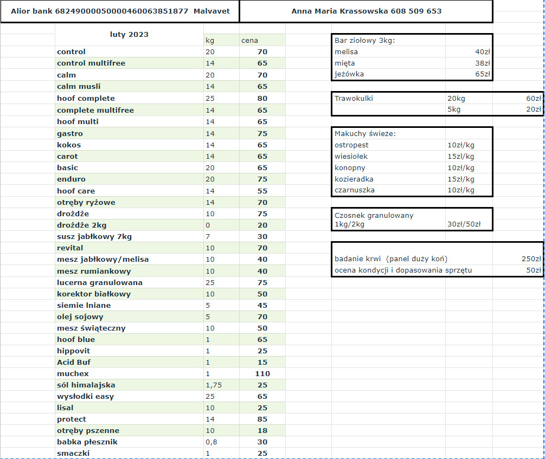The width and height of the screenshot is (545, 459).
Task: Click the Trawokulki 5kg weight cell
Action: 469,109
